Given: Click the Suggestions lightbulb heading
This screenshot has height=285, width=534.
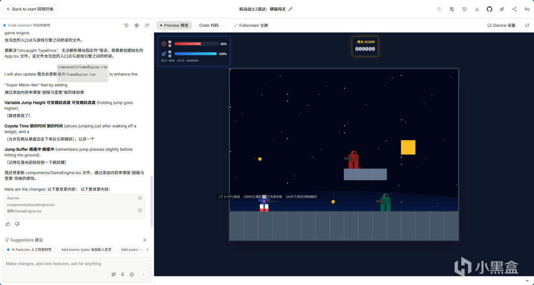Looking at the screenshot, I should pyautogui.click(x=24, y=240).
